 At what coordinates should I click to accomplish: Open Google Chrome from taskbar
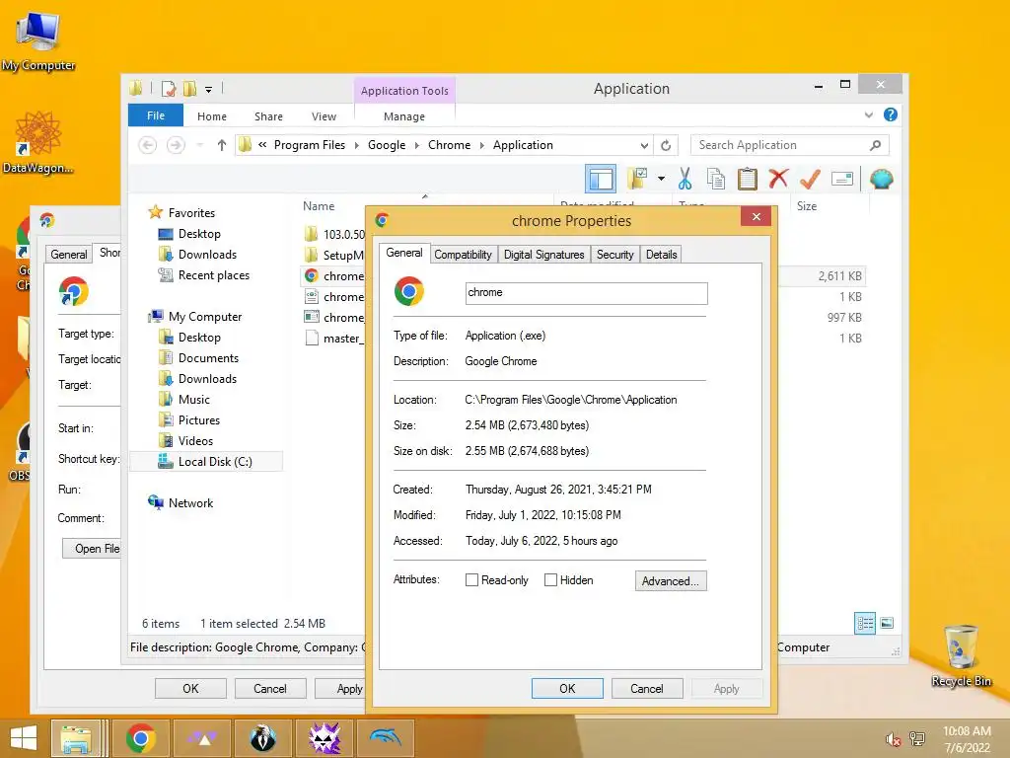(140, 738)
